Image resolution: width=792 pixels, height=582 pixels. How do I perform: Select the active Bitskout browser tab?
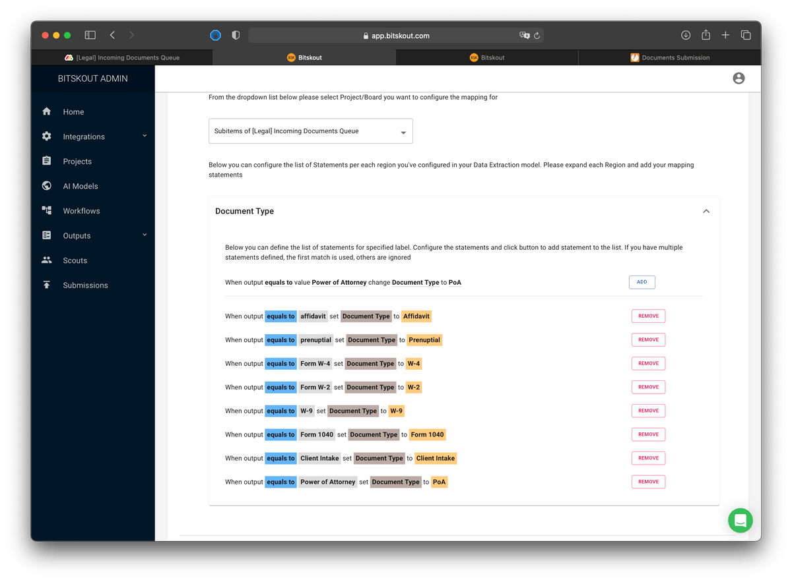[x=304, y=57]
